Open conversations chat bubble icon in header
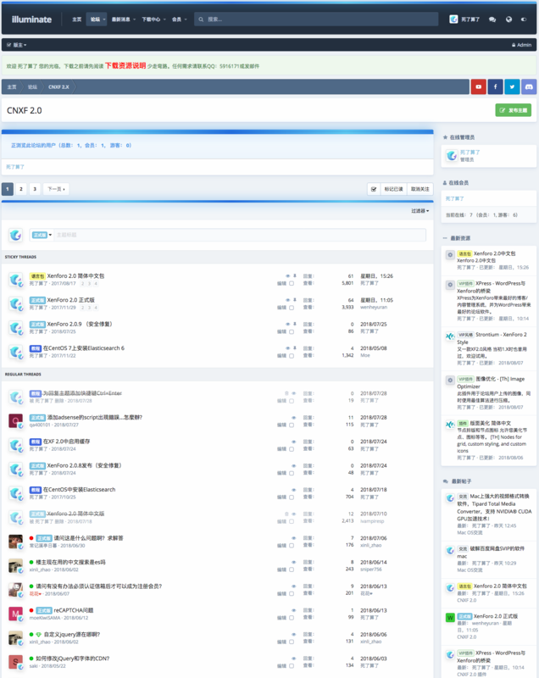The width and height of the screenshot is (539, 678). click(492, 19)
